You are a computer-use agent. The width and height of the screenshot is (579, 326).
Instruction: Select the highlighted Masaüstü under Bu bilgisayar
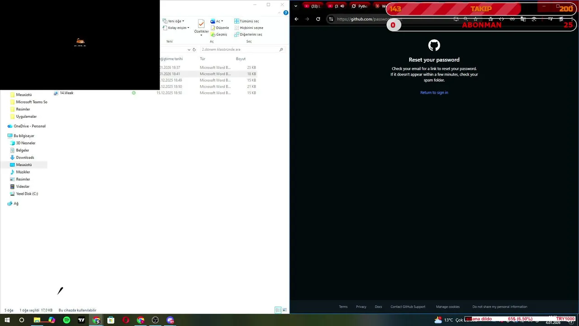(x=24, y=165)
